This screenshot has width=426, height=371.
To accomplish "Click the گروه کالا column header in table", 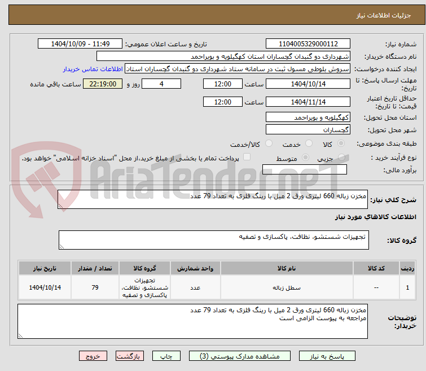I will [144, 268].
